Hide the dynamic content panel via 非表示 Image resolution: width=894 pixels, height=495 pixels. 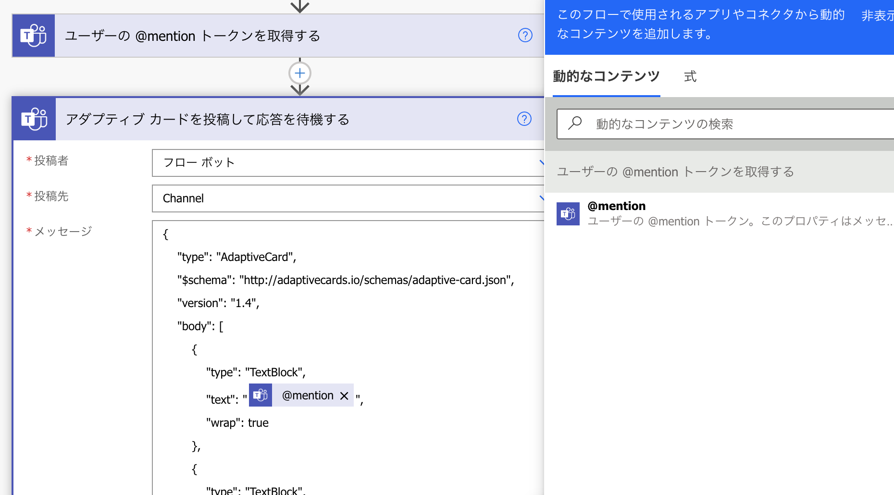point(878,15)
